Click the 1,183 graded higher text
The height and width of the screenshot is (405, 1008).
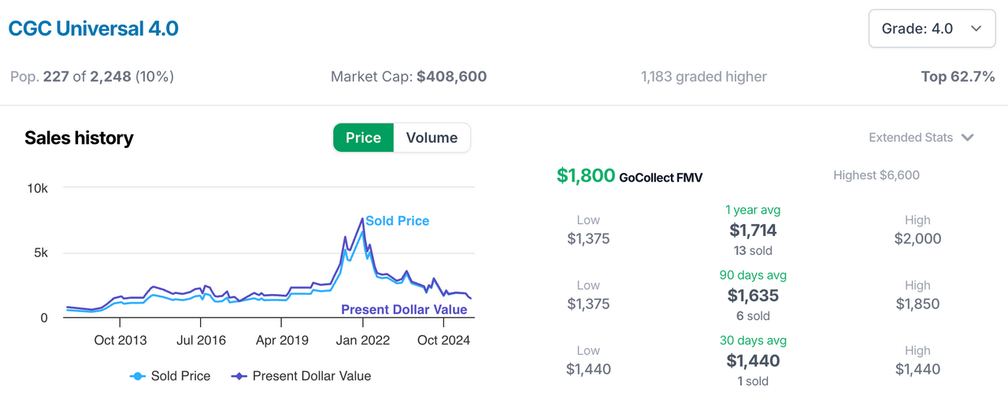pyautogui.click(x=703, y=76)
